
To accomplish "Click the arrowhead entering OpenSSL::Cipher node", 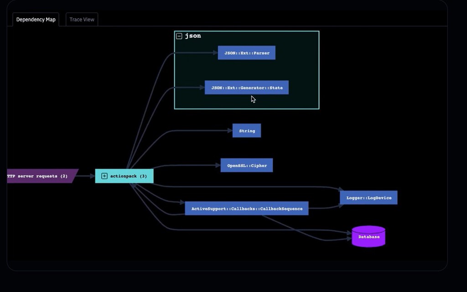I will 218,166.
